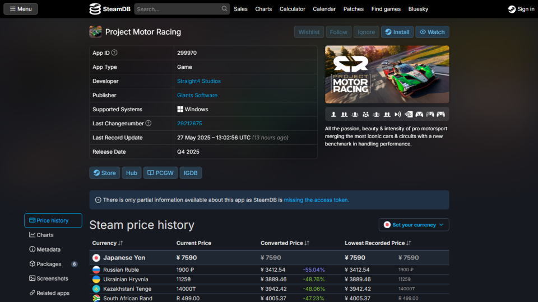
Task: Select the Screenshots sidebar tab
Action: click(53, 279)
